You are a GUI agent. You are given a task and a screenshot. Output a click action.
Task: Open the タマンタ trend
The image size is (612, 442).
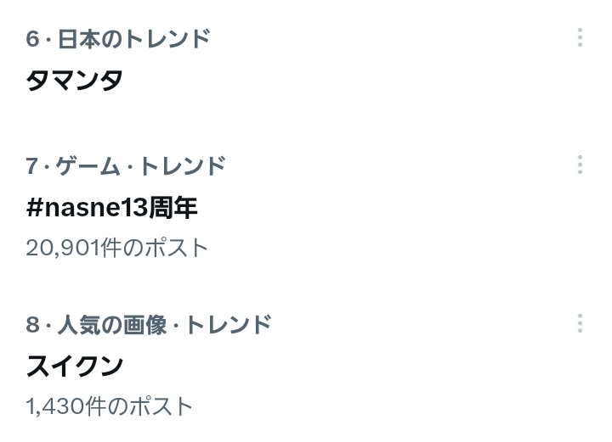[x=75, y=81]
